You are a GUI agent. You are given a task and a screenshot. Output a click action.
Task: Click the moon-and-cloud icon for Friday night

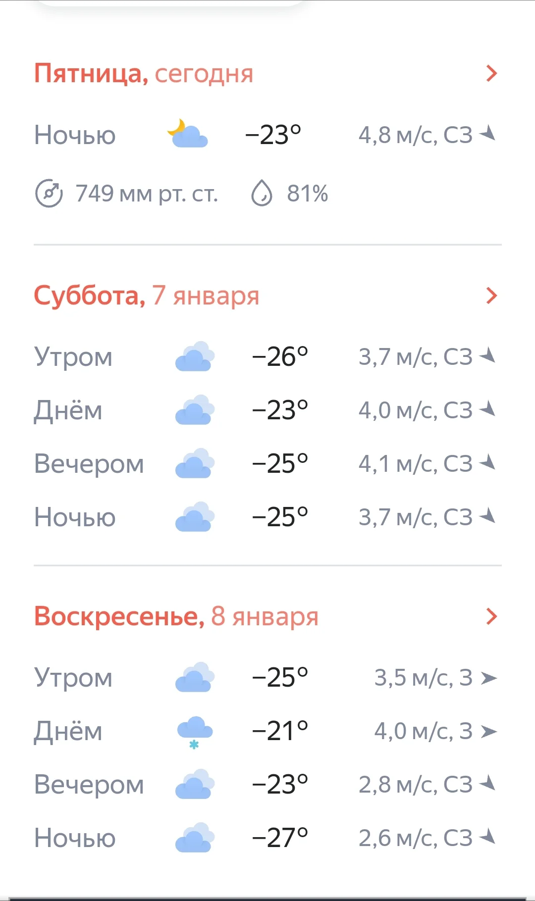188,134
